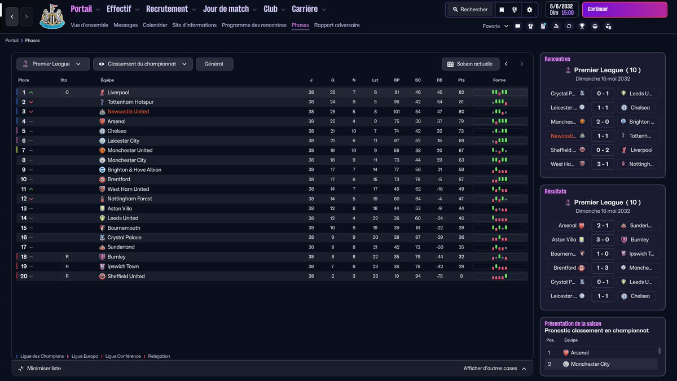Open the circular transfers shortcut icon
This screenshot has height=381, width=677.
[x=569, y=26]
